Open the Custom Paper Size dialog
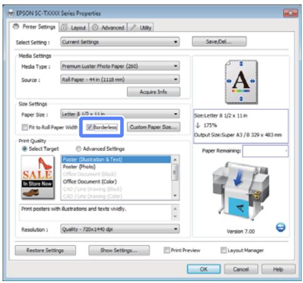Viewport: 303px width, 283px height. (x=153, y=127)
